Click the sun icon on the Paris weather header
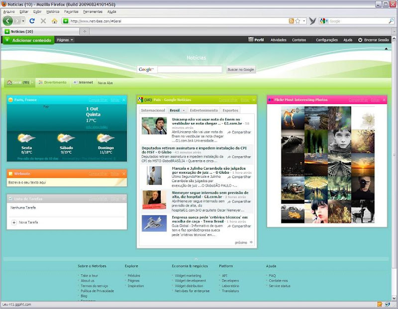 (10, 100)
